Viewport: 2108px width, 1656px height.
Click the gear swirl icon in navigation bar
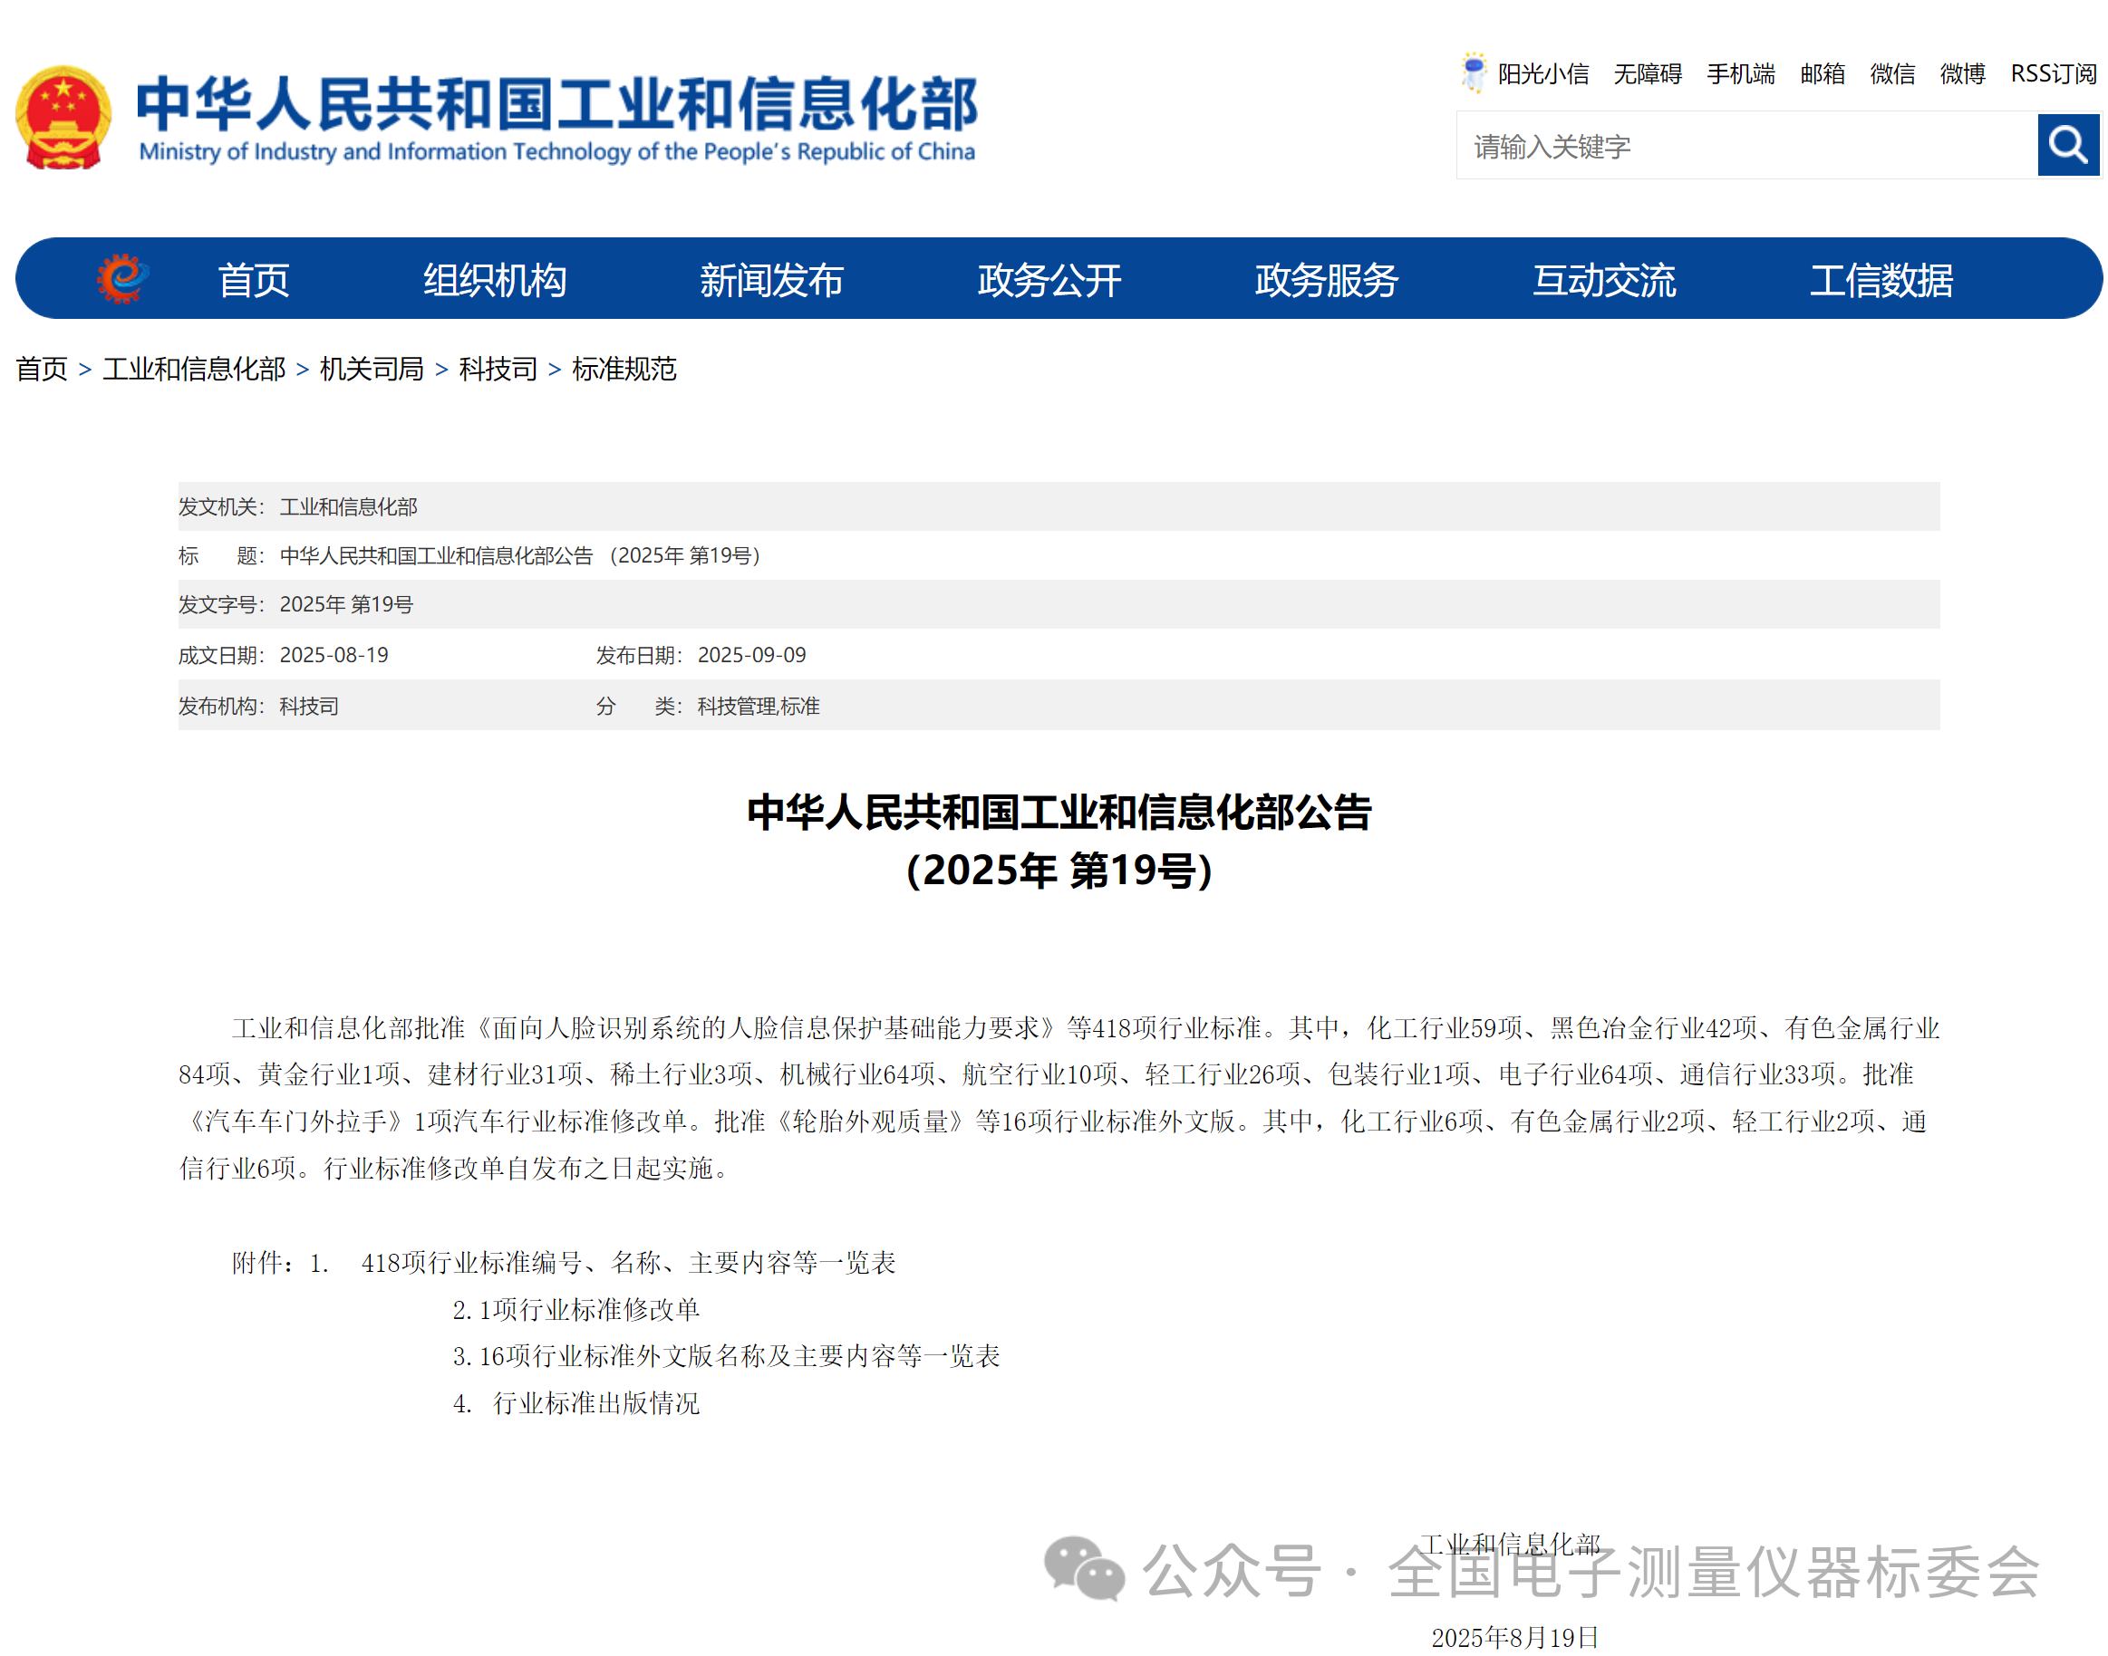coord(122,278)
